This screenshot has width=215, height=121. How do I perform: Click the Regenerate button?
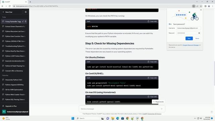[x=158, y=102]
